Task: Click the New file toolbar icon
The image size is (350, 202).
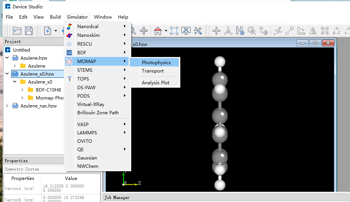Action: click(x=48, y=31)
